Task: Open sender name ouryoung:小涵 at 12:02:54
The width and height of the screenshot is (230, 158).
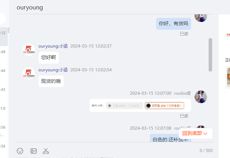Action: coord(53,70)
